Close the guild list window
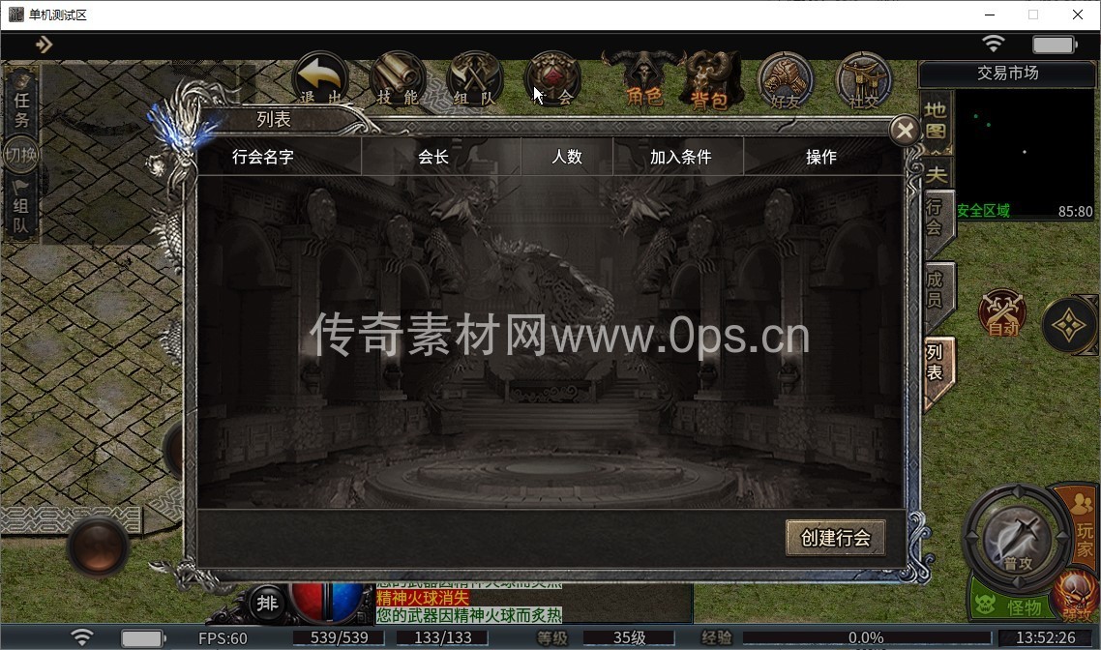Screen dimensions: 1101x650 click(904, 131)
